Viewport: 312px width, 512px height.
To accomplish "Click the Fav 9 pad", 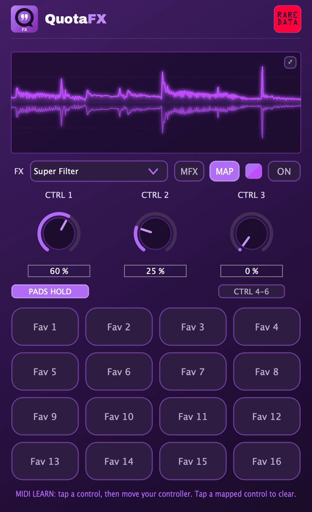I will click(x=45, y=416).
